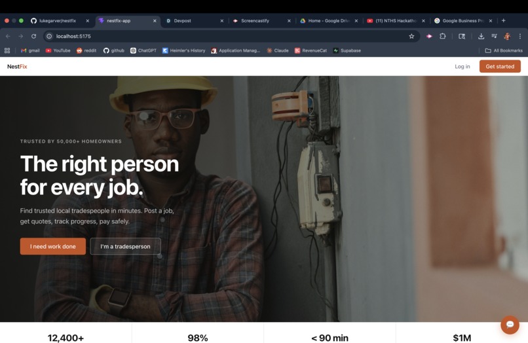Open the Chrome three-dot menu
Screen dimensions: 528x343
(x=520, y=37)
